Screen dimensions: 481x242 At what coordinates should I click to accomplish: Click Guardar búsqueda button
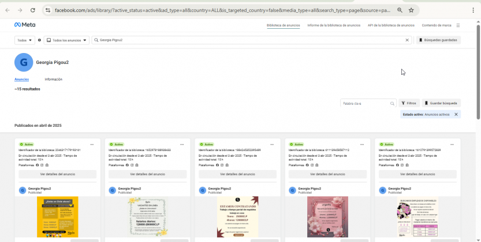(x=441, y=103)
